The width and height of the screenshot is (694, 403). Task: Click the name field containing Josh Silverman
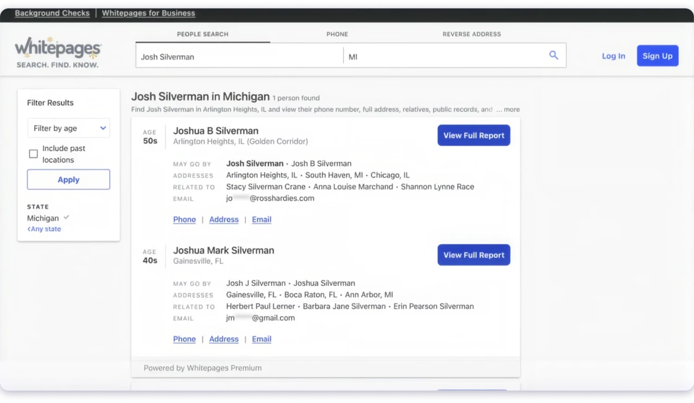(239, 56)
